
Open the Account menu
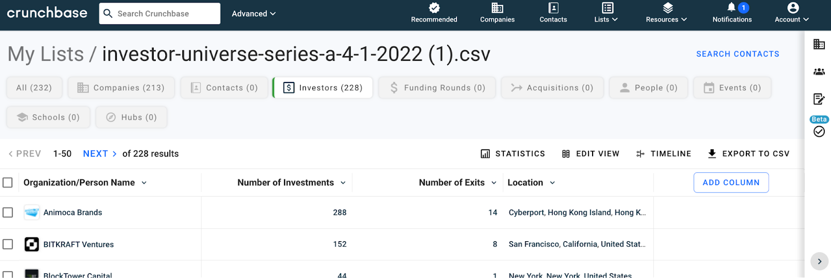coord(792,13)
